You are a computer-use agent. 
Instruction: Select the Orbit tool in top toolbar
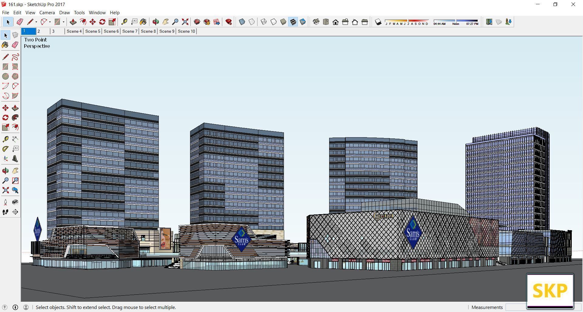click(156, 22)
